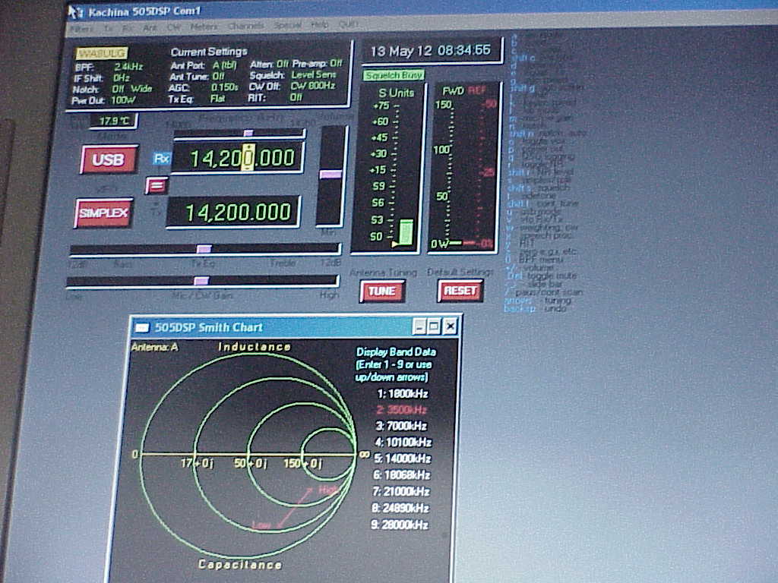Click the FWD REF power meter
The image size is (778, 583).
[x=463, y=168]
